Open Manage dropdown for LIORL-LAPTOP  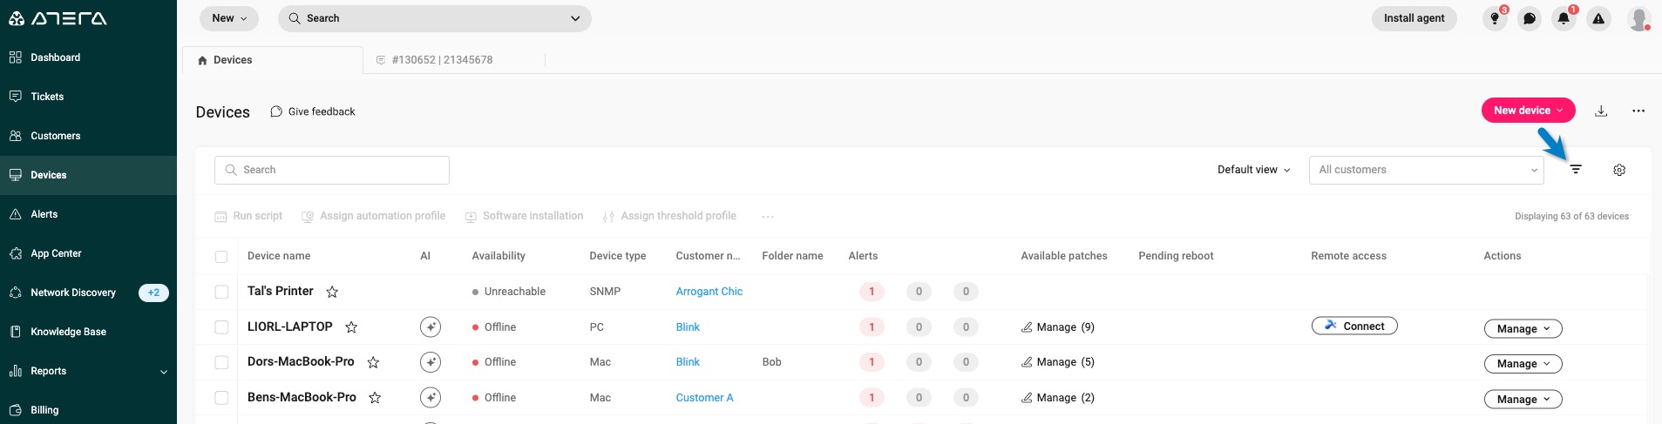[x=1523, y=329]
